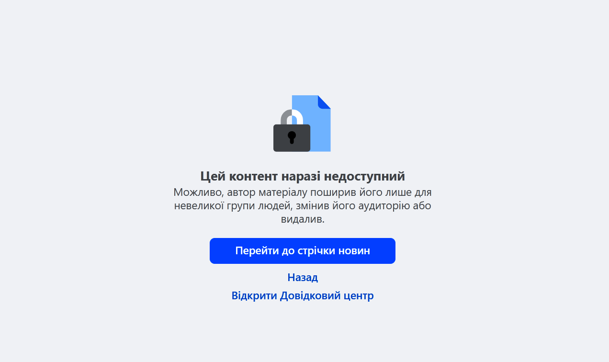This screenshot has height=362, width=609.
Task: Click the word 'видалив.' below the message
Action: (x=303, y=219)
